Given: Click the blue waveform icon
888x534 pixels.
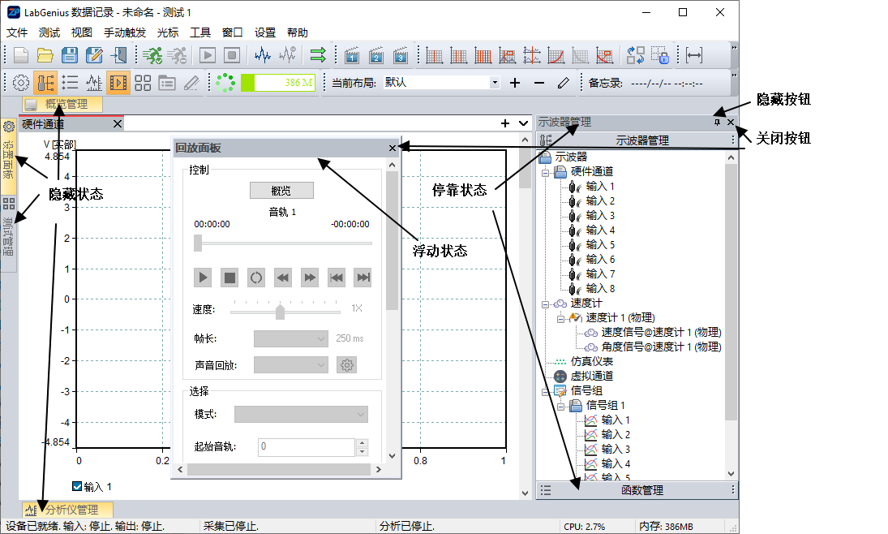Looking at the screenshot, I should pyautogui.click(x=262, y=55).
